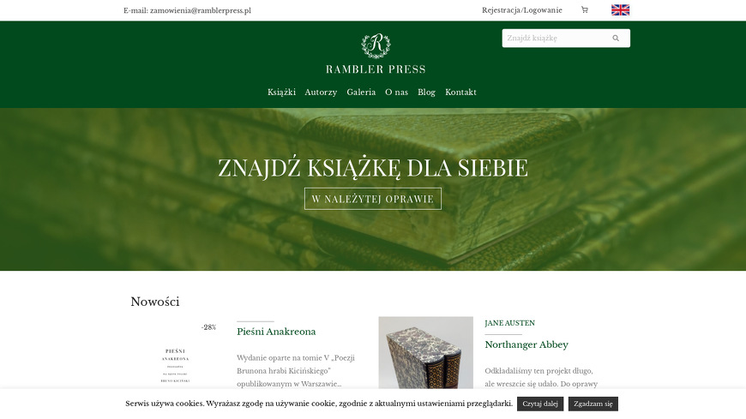
Task: Click the Rejestracja/Logowanie link
Action: [x=522, y=10]
